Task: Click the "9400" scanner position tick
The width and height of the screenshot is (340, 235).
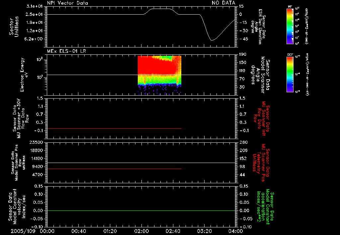Action: click(38, 167)
